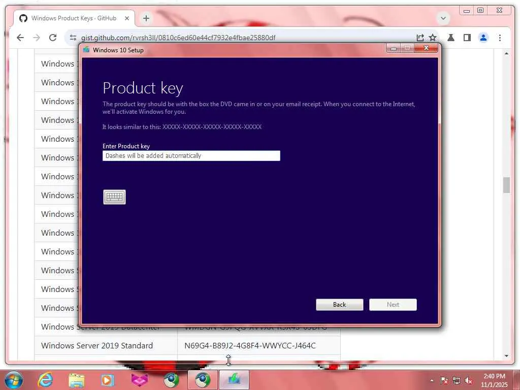Image resolution: width=520 pixels, height=390 pixels.
Task: Share this page icon in address bar
Action: (x=420, y=38)
